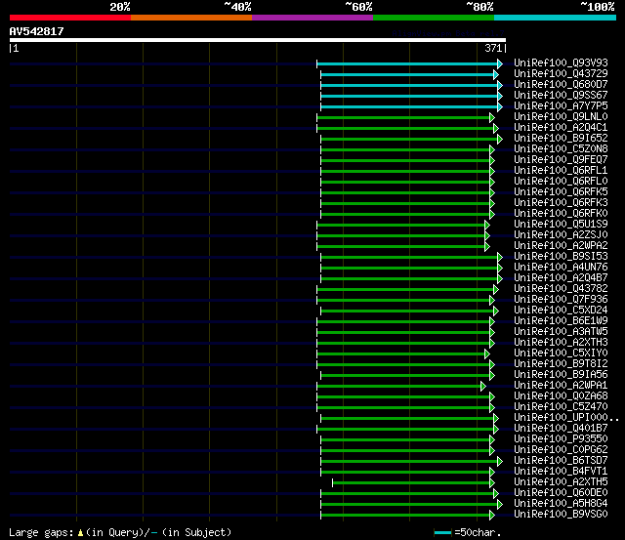Screen dimensions: 625x540
Task: Click the UniRef100_Q43782 label
Action: [561, 289]
